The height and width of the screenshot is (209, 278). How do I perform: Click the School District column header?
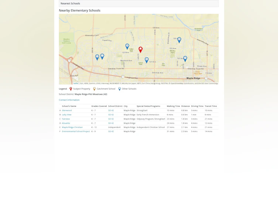(115, 106)
